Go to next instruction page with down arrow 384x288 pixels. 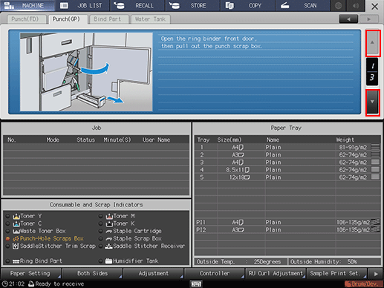[373, 102]
